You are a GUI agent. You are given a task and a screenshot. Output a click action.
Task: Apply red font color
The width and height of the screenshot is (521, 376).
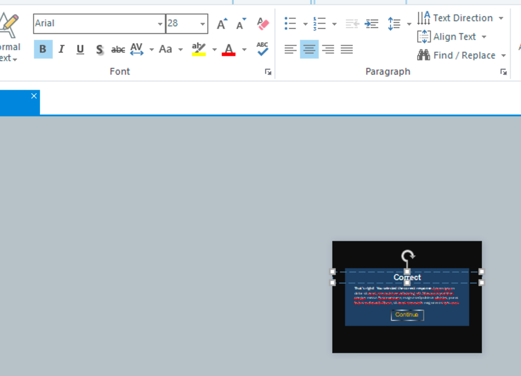click(228, 49)
